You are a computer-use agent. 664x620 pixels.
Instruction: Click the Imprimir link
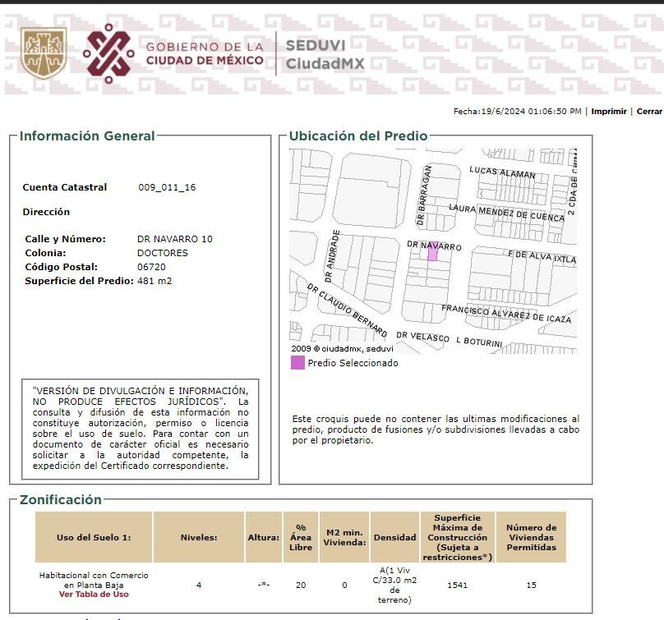pyautogui.click(x=608, y=112)
